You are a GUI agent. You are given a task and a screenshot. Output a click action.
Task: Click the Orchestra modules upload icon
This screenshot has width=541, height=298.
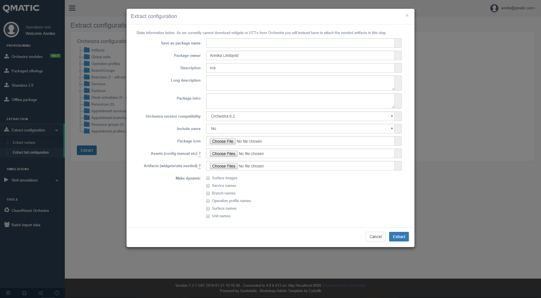(x=7, y=56)
